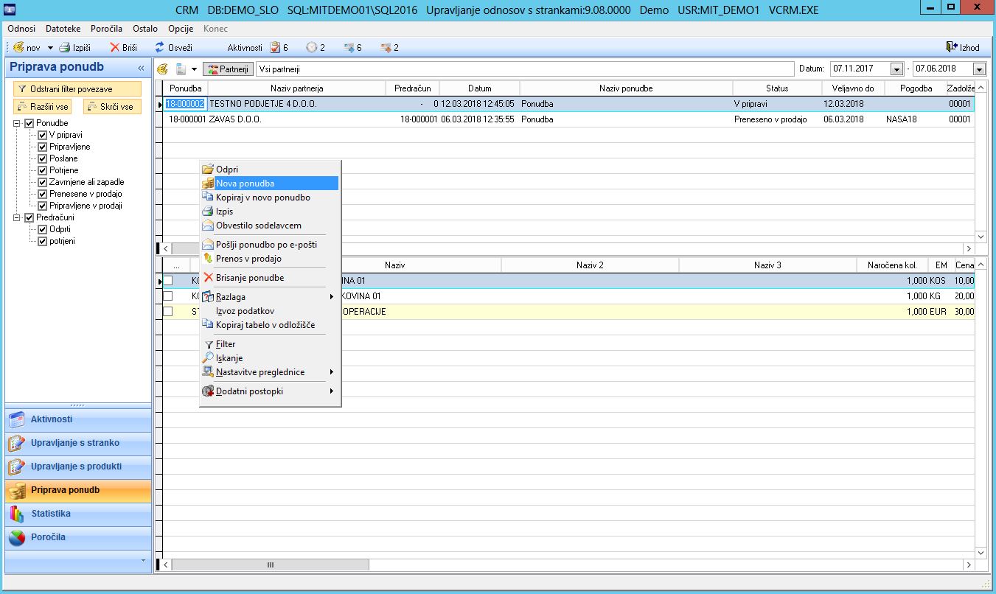Screen dimensions: 996x594
Task: Choose Prenos v prodajo menu entry
Action: (270, 259)
